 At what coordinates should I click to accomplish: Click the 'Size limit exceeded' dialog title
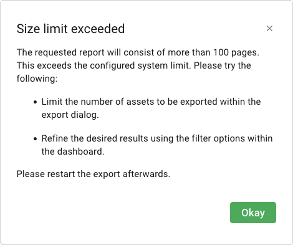coord(70,29)
